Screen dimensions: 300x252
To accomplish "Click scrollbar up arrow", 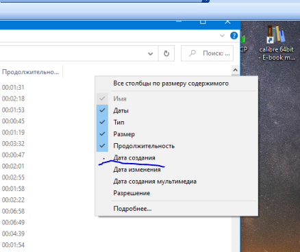I will [x=236, y=70].
